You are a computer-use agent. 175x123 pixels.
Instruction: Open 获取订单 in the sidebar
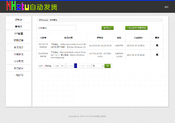point(19,40)
